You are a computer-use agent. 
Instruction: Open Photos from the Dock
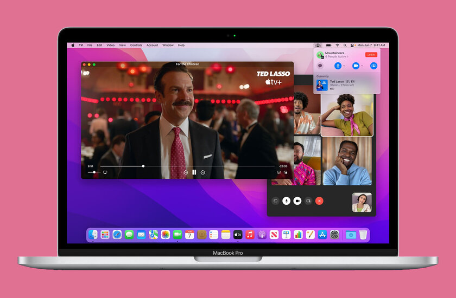166,235
